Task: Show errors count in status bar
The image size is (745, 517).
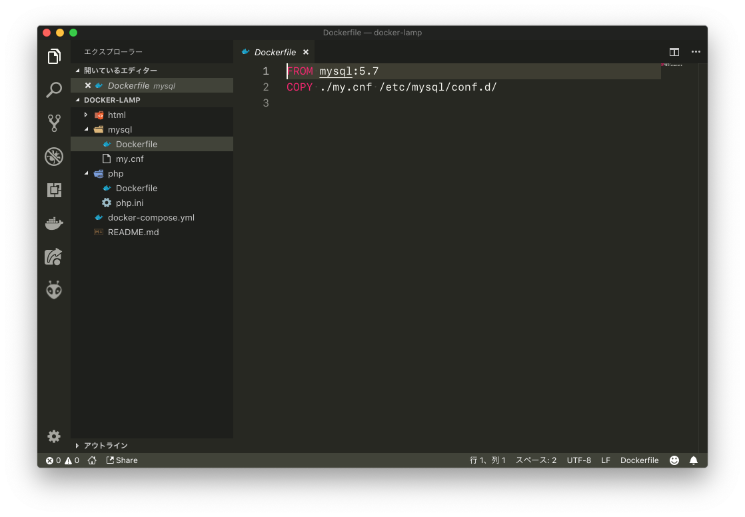Action: tap(53, 460)
